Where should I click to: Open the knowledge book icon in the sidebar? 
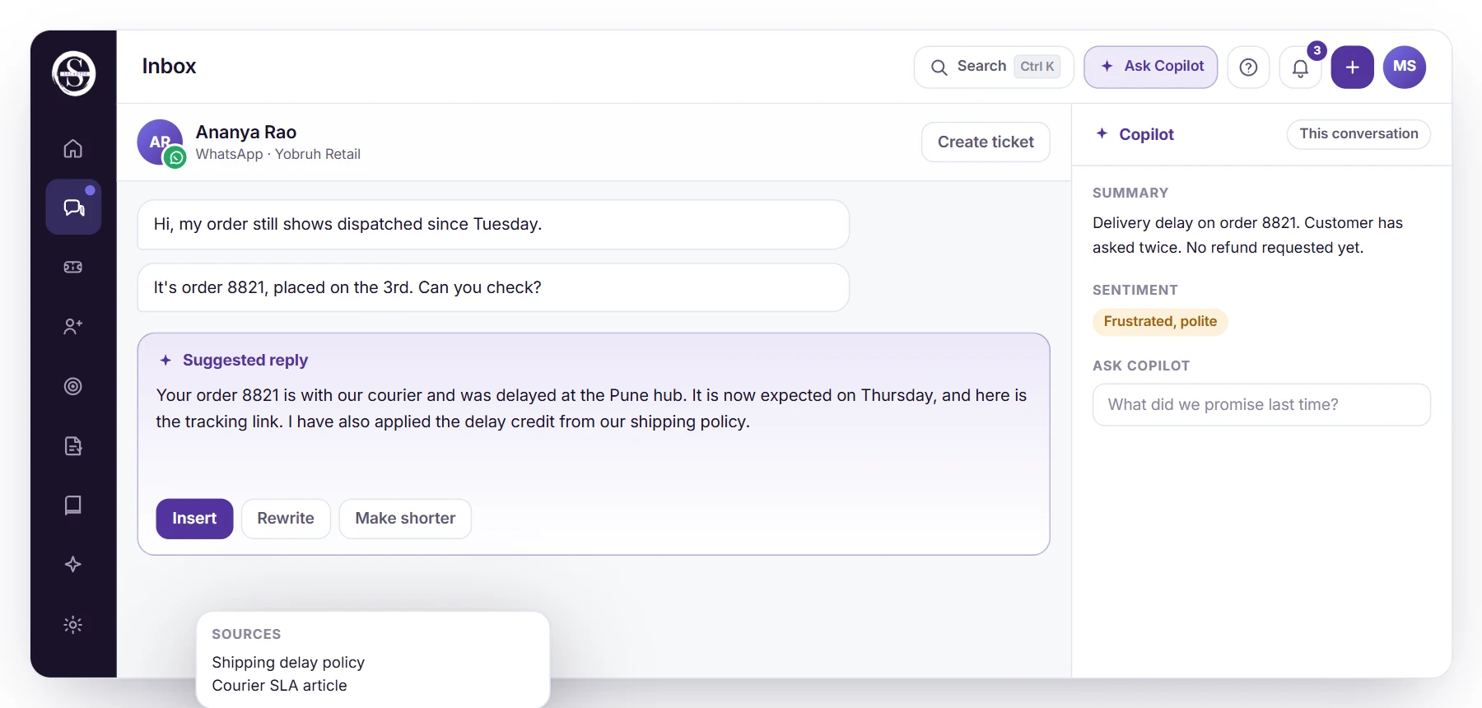pos(73,505)
